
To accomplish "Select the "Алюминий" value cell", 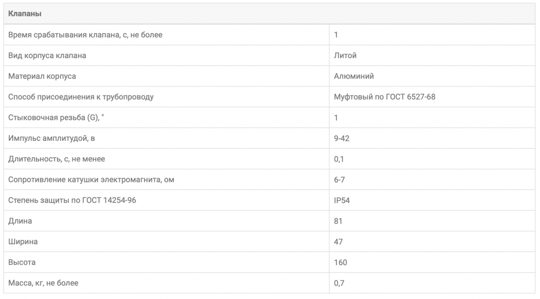I will pyautogui.click(x=354, y=76).
